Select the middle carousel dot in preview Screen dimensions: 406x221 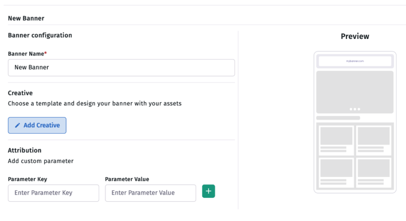pos(355,109)
